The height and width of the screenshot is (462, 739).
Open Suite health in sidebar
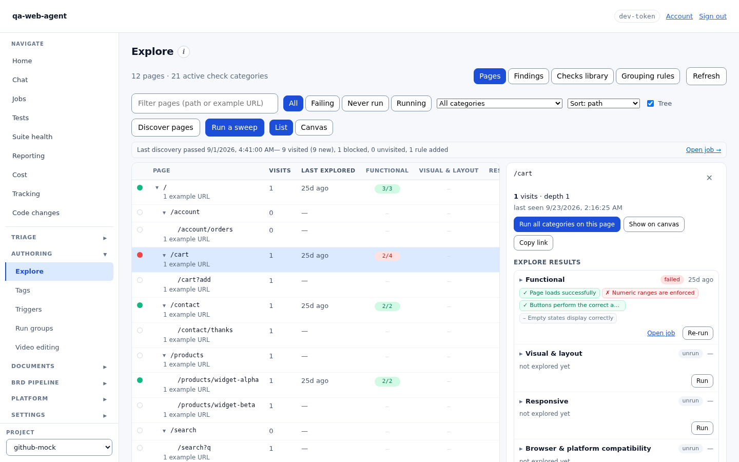pos(59,137)
